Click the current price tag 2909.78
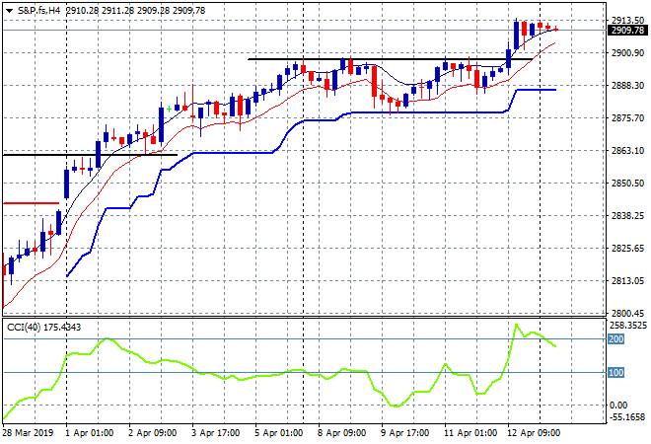The image size is (651, 444). tap(627, 31)
